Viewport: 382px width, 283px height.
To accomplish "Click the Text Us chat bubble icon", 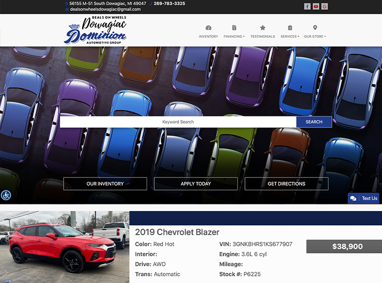I will click(353, 199).
